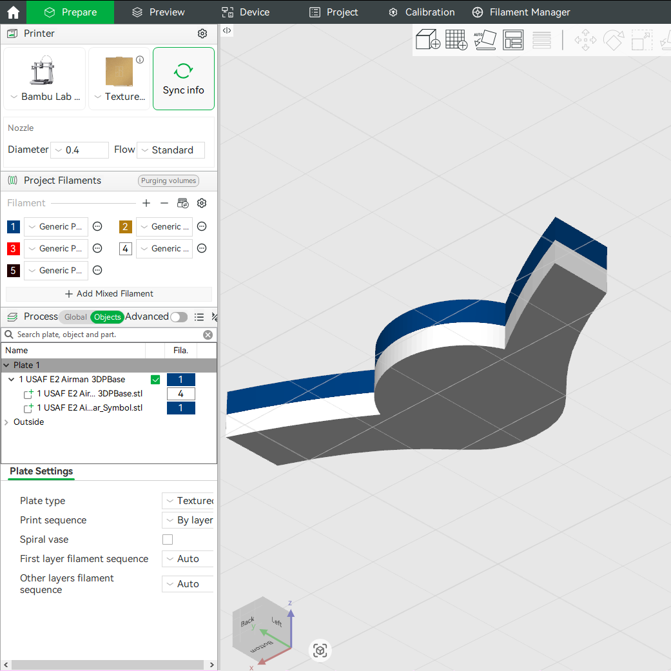The height and width of the screenshot is (671, 671).
Task: Open the Filament Manager tab
Action: [x=521, y=12]
